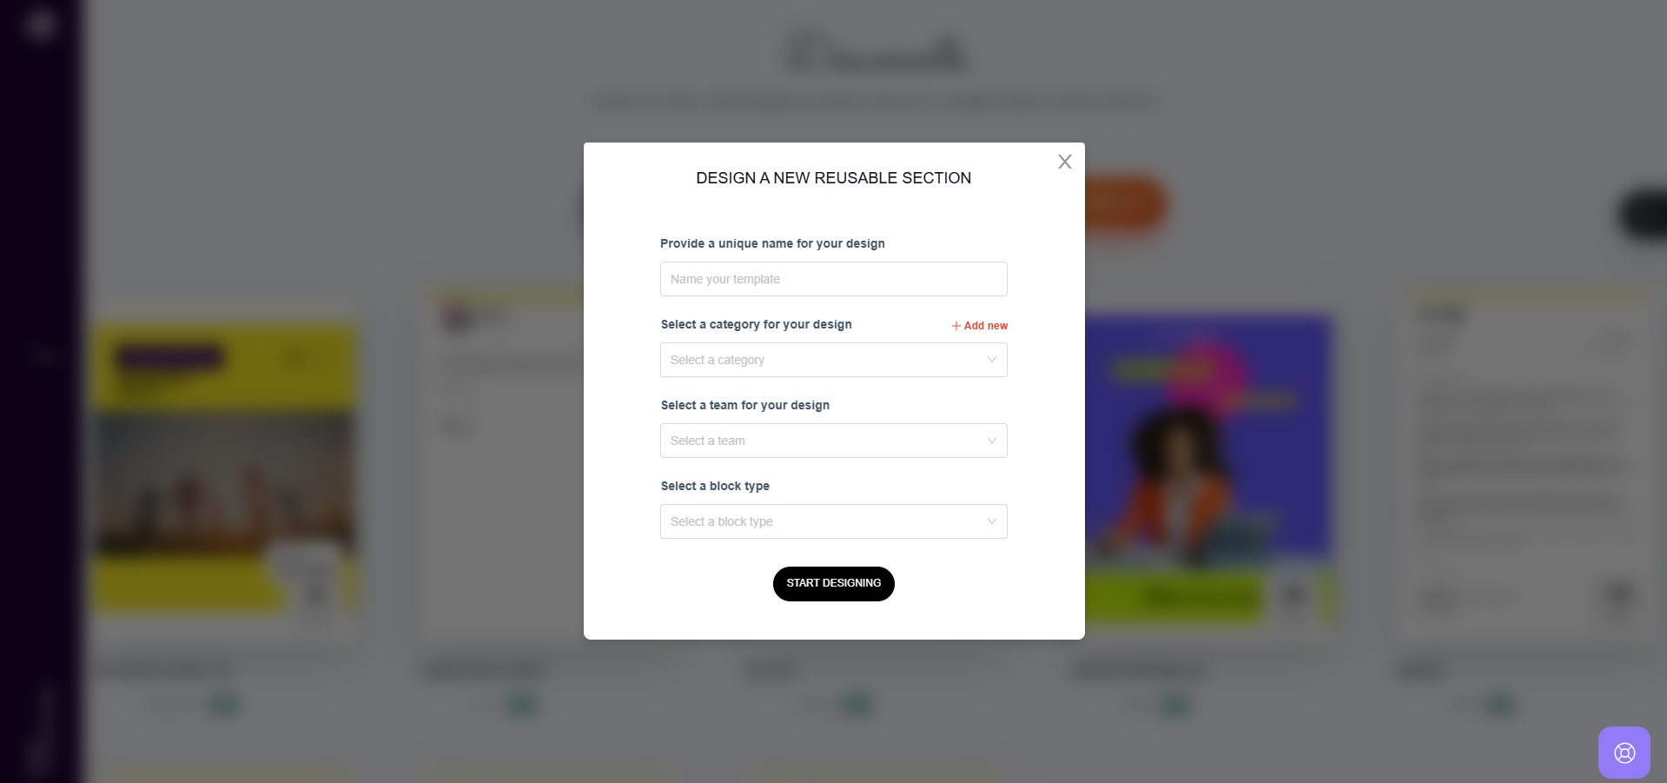The height and width of the screenshot is (783, 1667).
Task: Click the red Add new category link
Action: 985,326
